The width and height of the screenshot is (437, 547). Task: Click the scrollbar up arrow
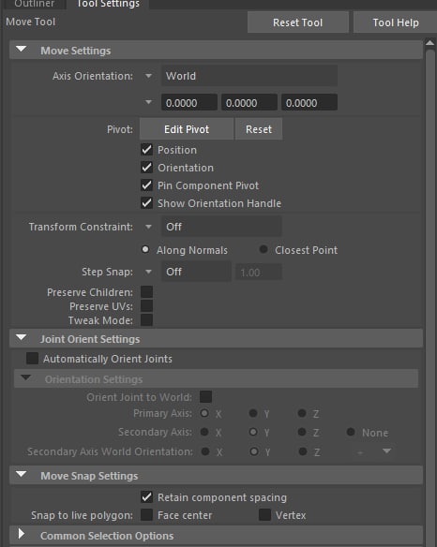(429, 43)
